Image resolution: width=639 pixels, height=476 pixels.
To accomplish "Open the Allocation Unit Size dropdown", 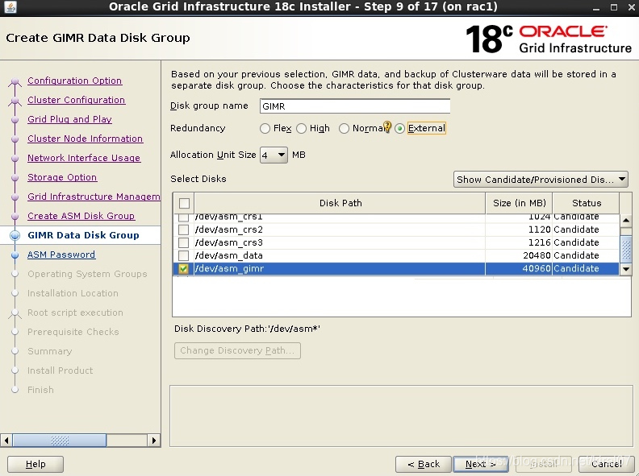I will click(274, 155).
